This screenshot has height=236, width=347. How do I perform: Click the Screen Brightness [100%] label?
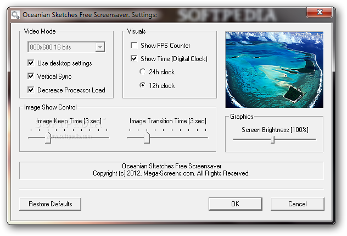coord(275,130)
